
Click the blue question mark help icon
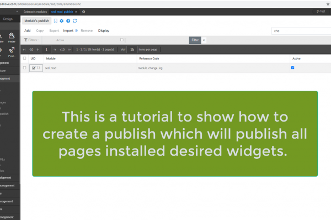[x=68, y=21]
